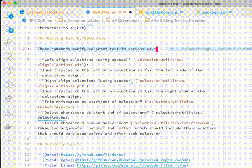252x168 pixels.
Task: Click the 'alignSelectionsRight' code text
Action: pyautogui.click(x=61, y=86)
